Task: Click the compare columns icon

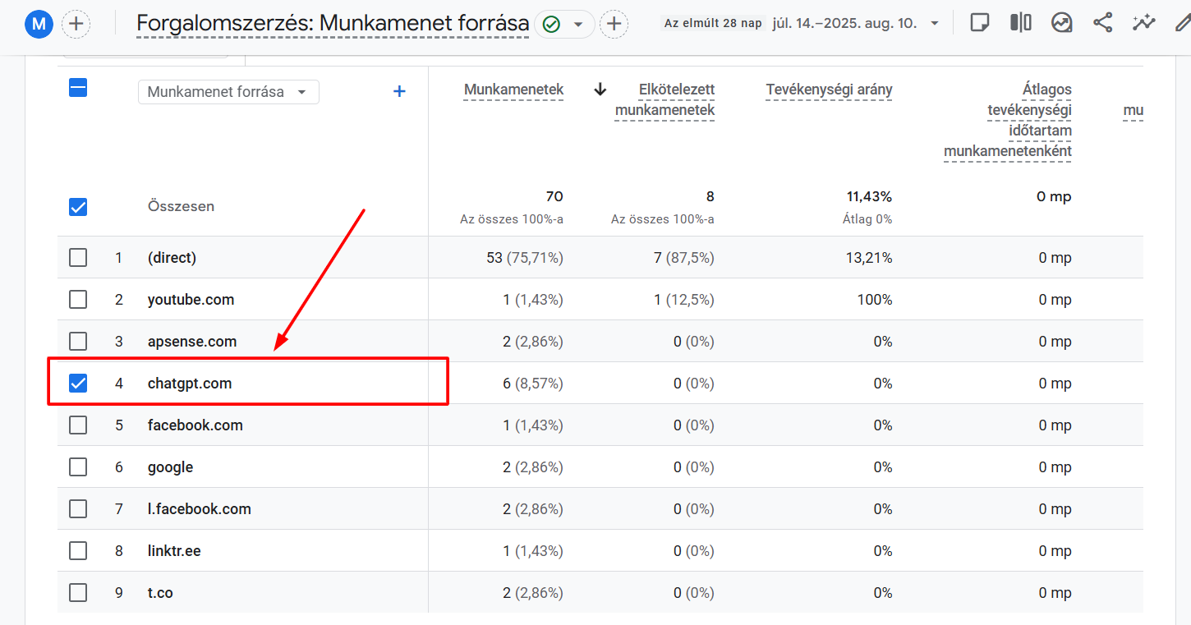Action: click(1020, 23)
